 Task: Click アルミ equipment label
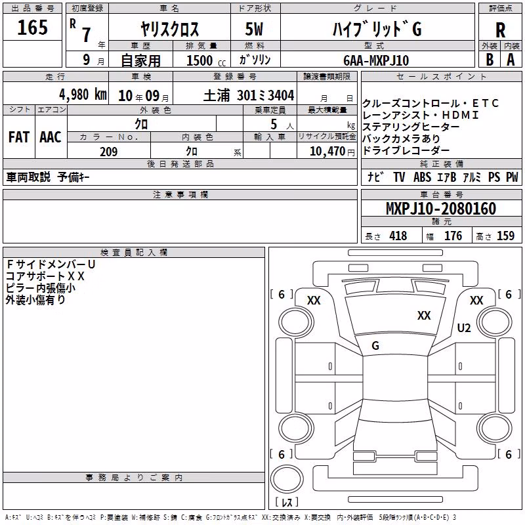tap(472, 177)
